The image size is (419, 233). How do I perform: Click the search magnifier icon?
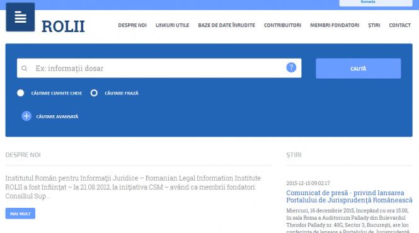[25, 69]
